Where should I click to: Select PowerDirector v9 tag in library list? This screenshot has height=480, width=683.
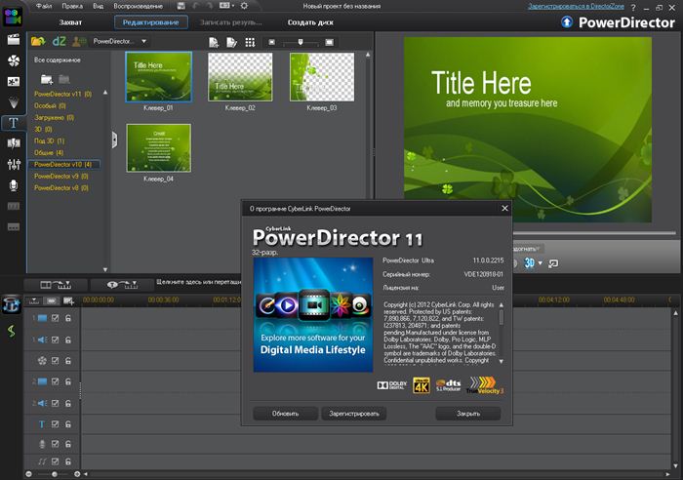tap(62, 176)
